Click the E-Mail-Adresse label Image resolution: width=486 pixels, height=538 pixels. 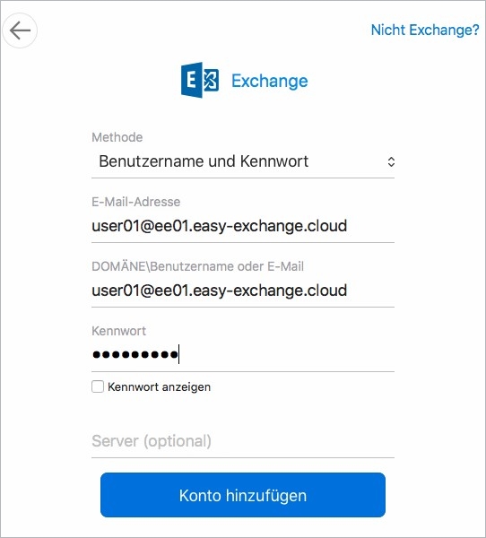(x=136, y=202)
